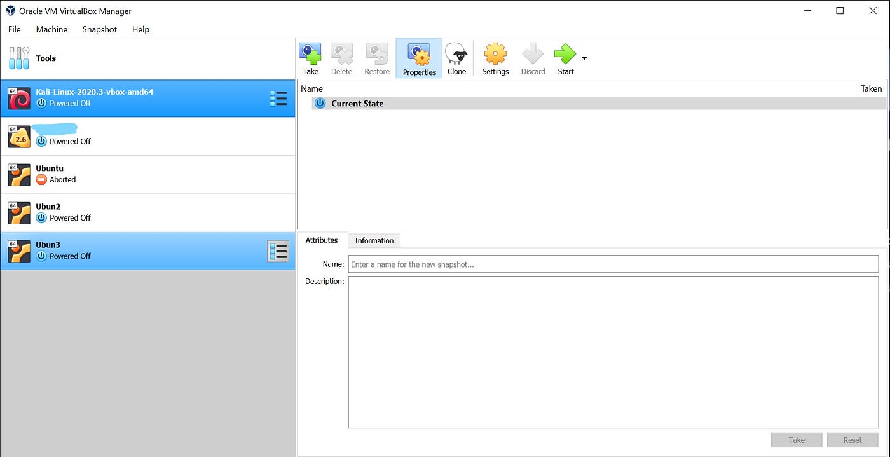Click the Ubun2 OS icon
The image size is (890, 457).
point(19,213)
